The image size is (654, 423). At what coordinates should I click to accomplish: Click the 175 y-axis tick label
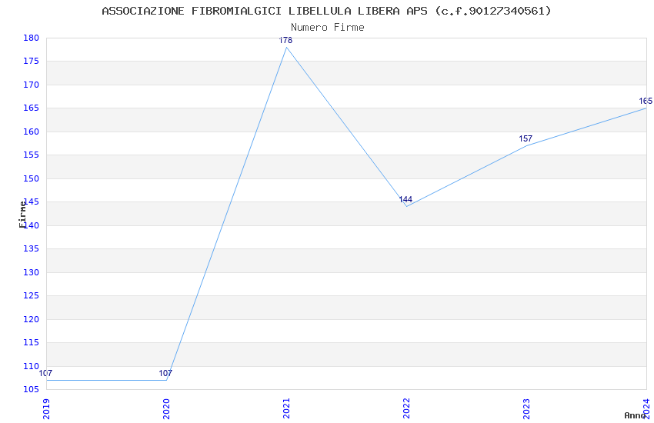tap(32, 62)
